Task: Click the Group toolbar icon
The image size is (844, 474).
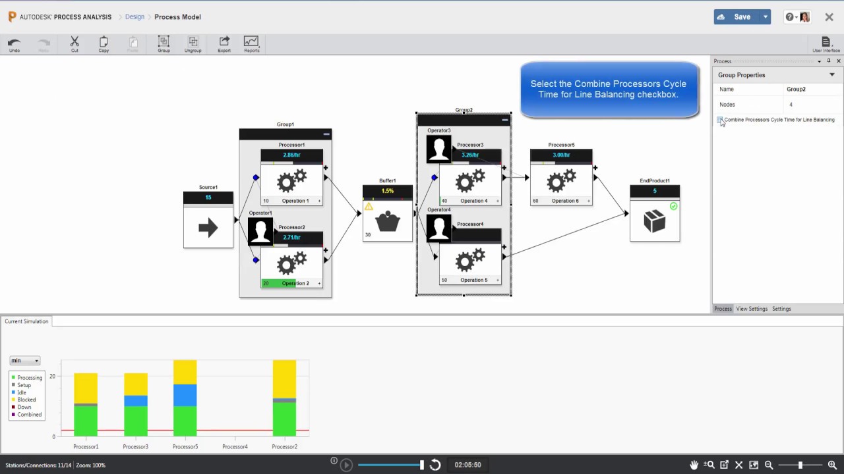Action: click(x=164, y=41)
